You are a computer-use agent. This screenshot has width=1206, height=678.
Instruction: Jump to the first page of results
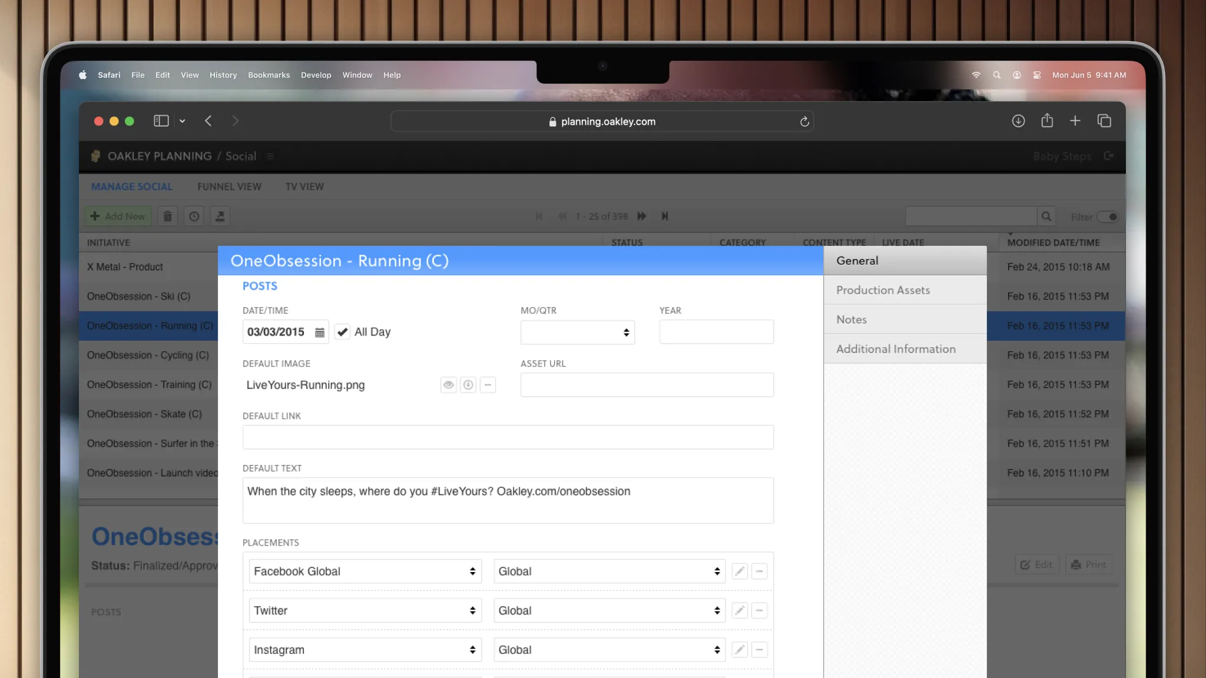click(539, 217)
